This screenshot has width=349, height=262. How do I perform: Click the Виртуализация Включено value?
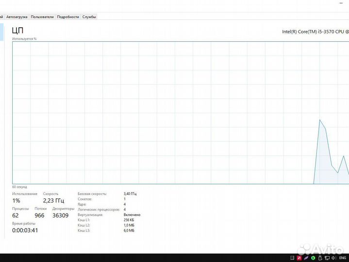coord(132,214)
